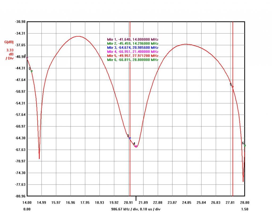Click marker 1 triangle at 14.00 MHz
Viewport: 272px width, 218px height.
tap(27, 58)
